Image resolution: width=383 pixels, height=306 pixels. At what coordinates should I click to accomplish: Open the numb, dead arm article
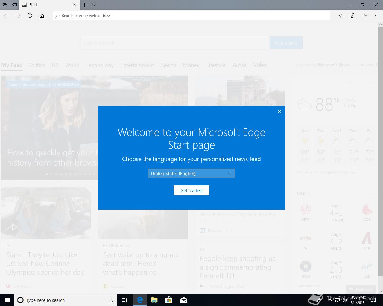tap(141, 264)
